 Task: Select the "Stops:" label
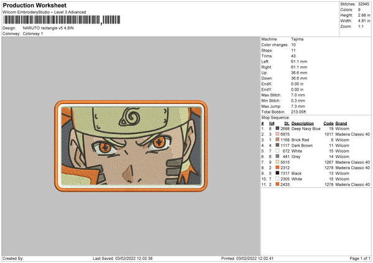267,50
